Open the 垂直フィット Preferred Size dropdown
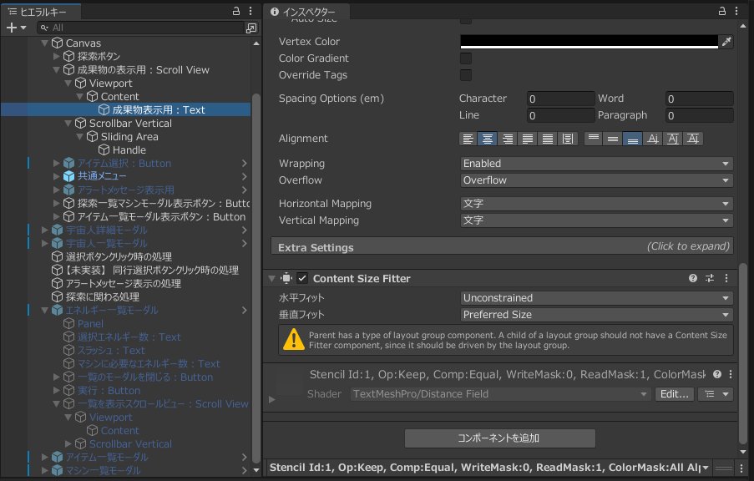The image size is (754, 481). 596,315
